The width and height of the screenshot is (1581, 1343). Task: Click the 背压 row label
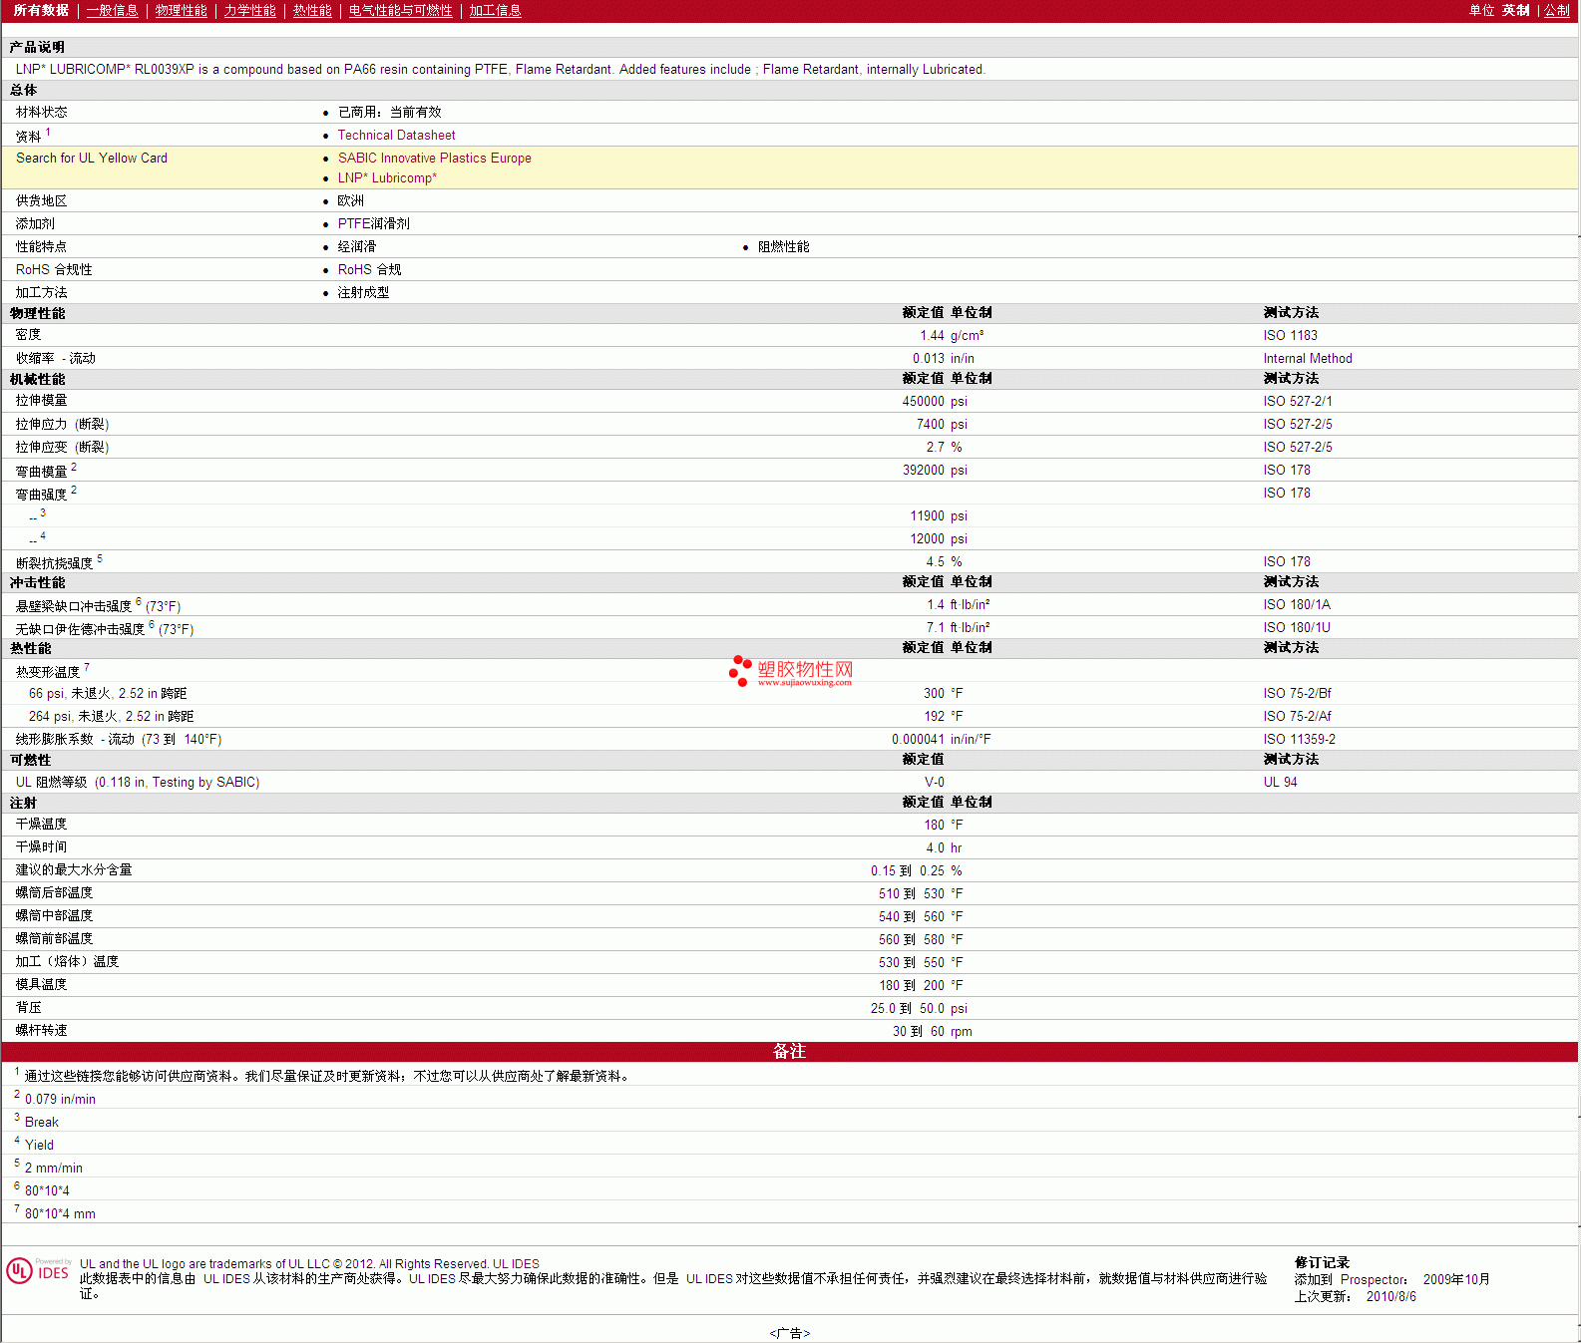(x=28, y=1007)
